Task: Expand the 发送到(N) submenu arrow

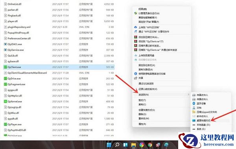Action: pos(188,95)
